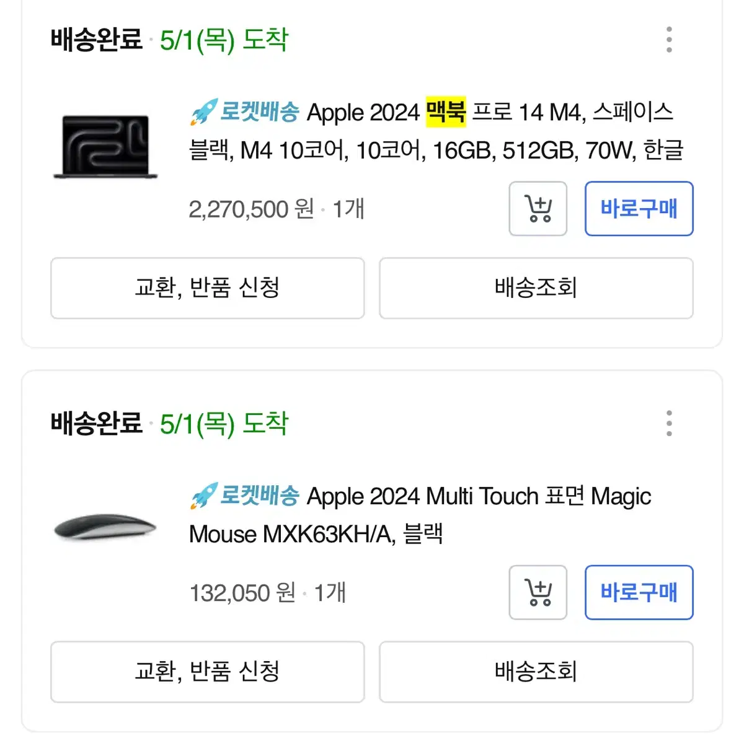The image size is (744, 736).
Task: Click the Apple 2024 맥북 프로 product title
Action: [x=434, y=131]
